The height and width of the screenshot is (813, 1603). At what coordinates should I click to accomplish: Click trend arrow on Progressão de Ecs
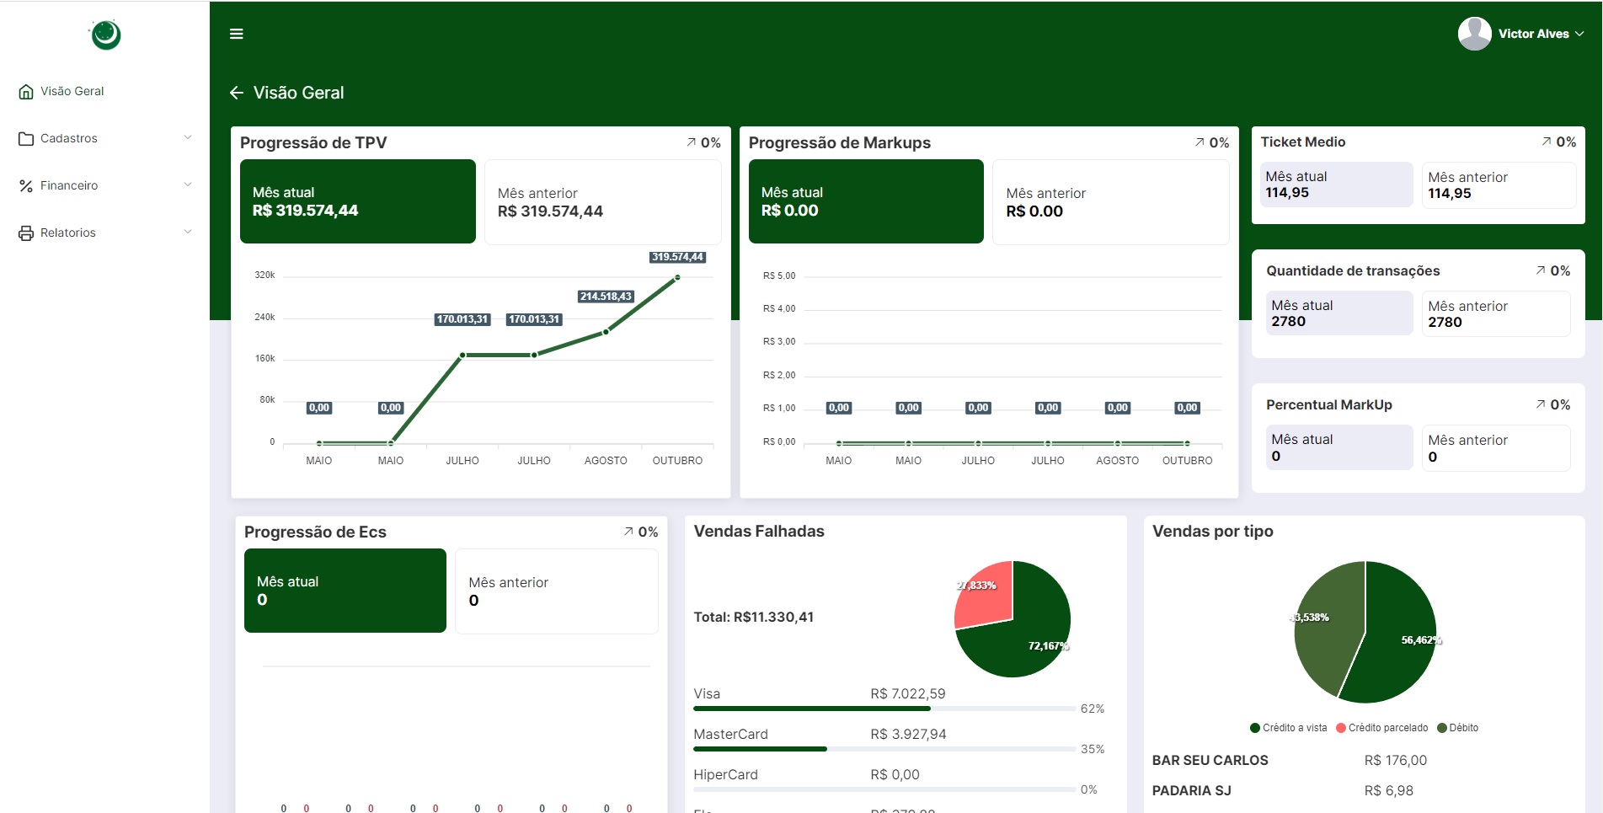[x=628, y=532]
